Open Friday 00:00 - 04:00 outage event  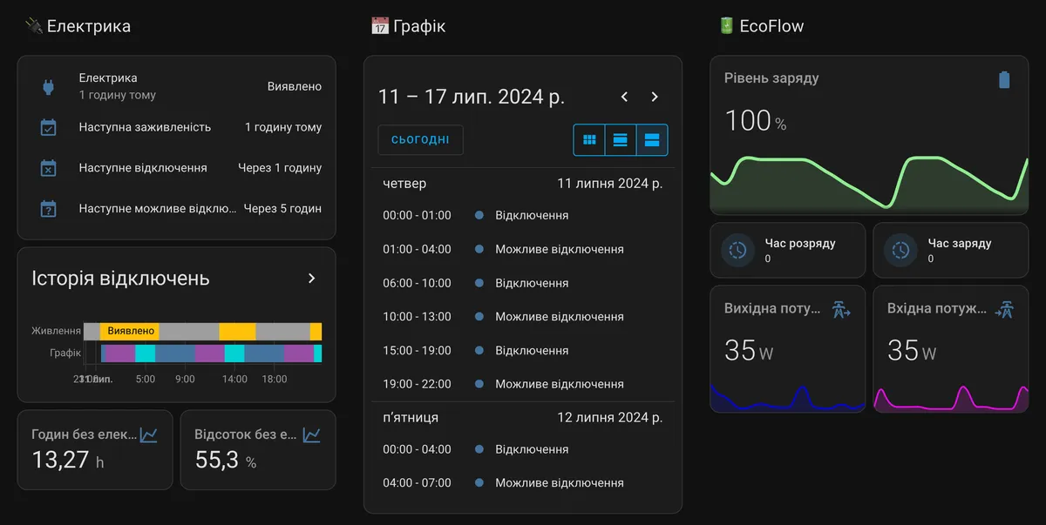pos(523,449)
